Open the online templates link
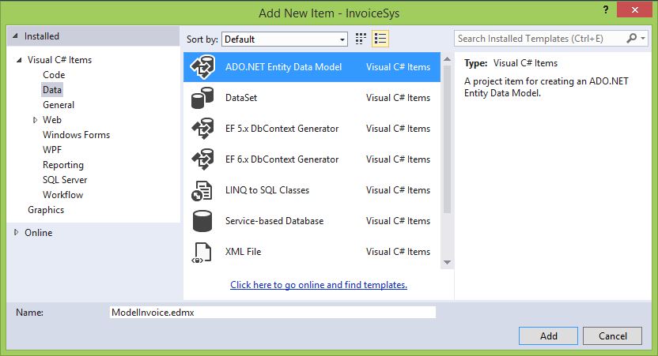Screen dimensions: 658x356 (x=319, y=285)
